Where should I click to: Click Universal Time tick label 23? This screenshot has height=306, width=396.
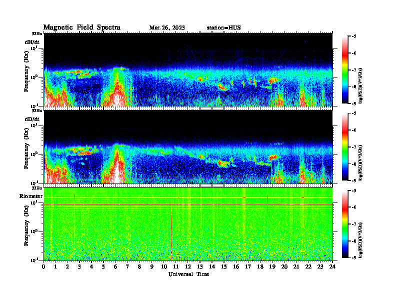tap(320, 267)
